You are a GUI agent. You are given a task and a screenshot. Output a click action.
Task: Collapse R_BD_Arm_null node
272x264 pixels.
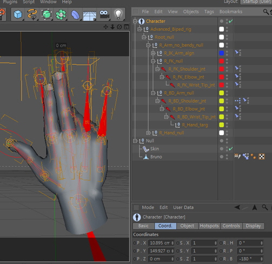tap(153, 93)
